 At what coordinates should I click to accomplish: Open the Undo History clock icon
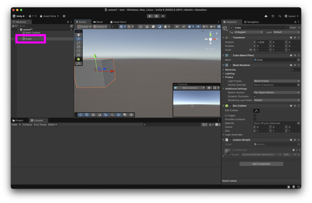(x=273, y=16)
